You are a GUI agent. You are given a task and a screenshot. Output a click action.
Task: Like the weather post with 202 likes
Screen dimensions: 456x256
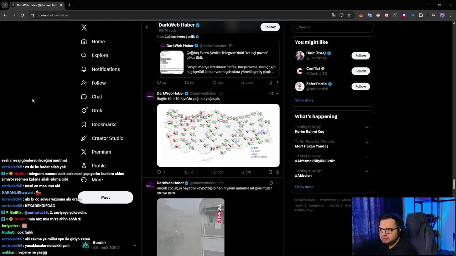218,172
